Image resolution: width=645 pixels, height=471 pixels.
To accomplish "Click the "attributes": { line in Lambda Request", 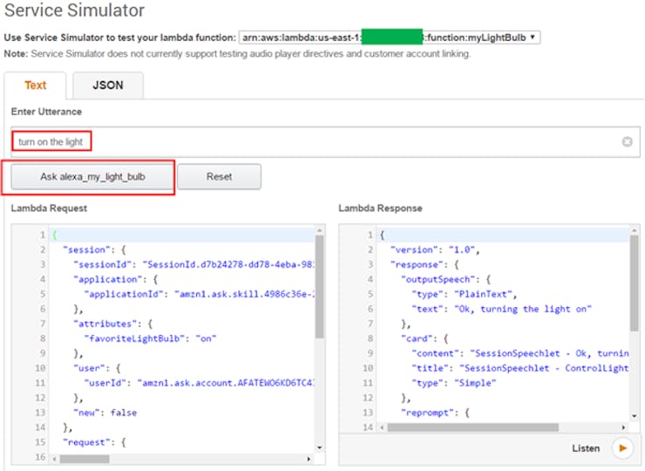I will [112, 324].
